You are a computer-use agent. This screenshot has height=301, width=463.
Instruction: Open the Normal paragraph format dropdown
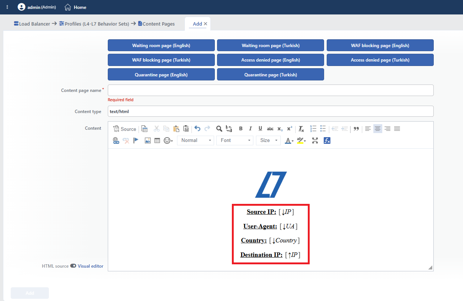coord(196,140)
